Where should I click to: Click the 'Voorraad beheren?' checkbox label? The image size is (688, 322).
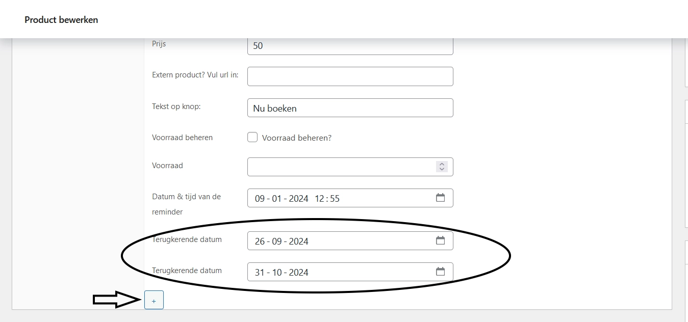296,138
